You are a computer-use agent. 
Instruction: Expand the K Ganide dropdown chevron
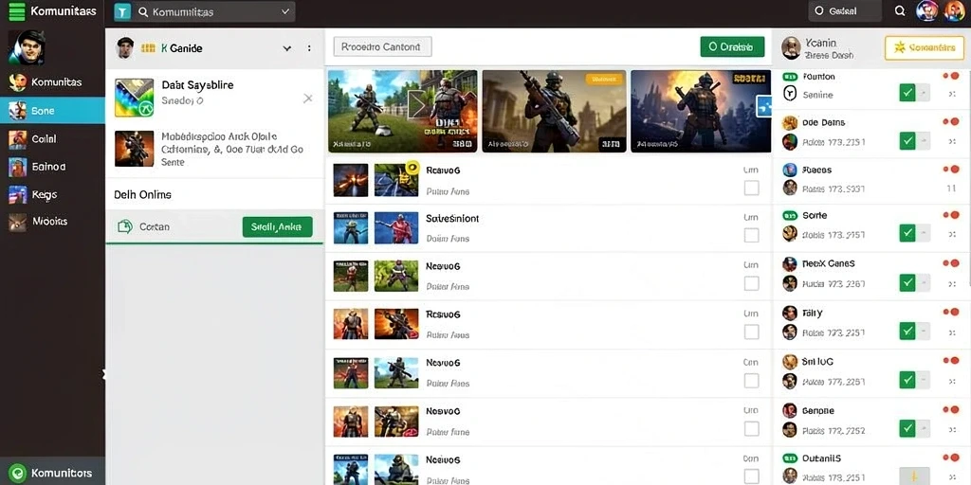[286, 48]
